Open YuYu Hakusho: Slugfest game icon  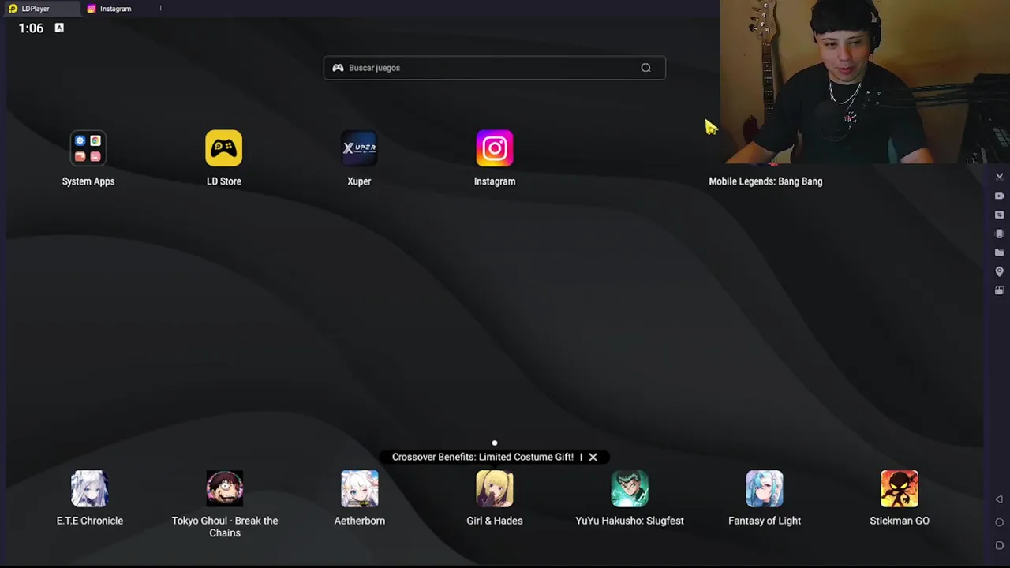pos(630,488)
